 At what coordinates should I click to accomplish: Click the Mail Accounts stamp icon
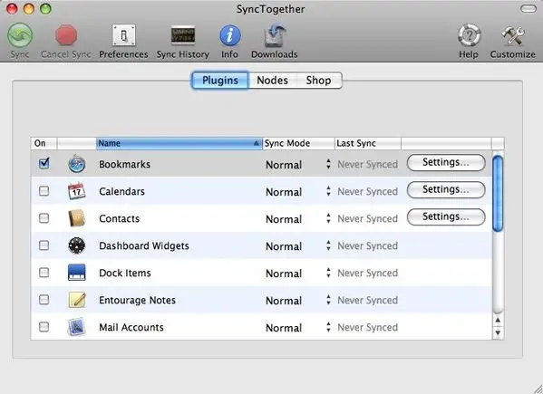(76, 327)
